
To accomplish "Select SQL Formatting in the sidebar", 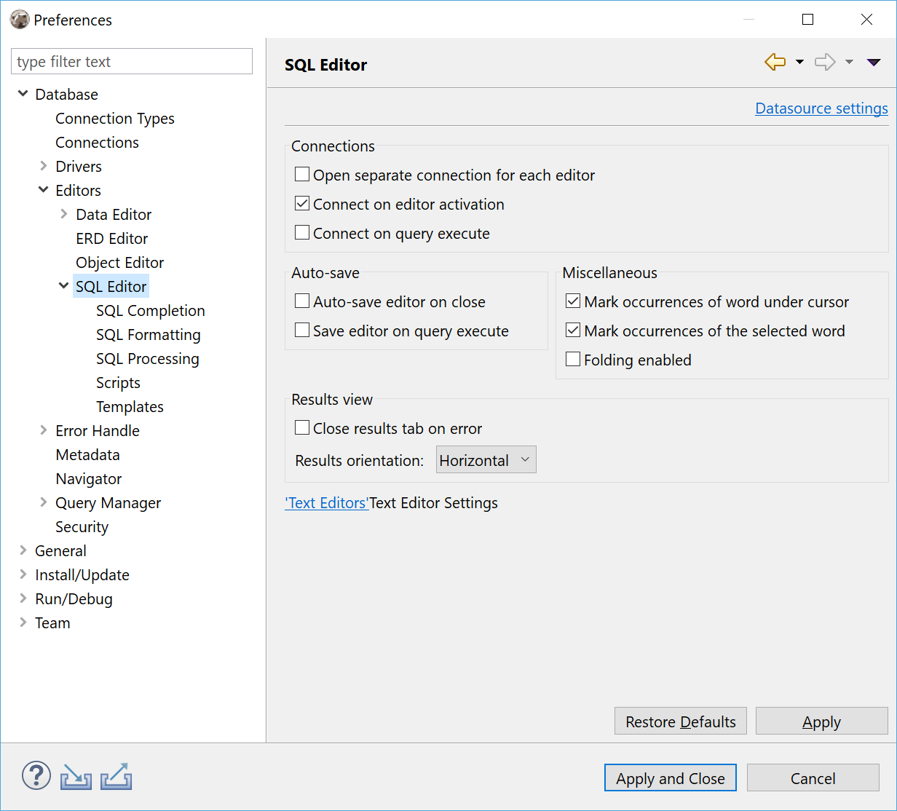I will [x=149, y=334].
